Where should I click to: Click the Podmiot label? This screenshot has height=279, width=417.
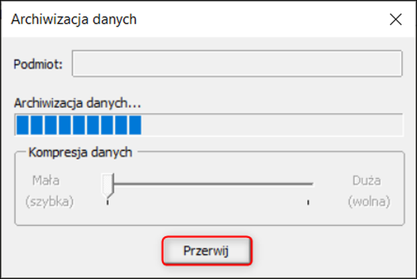pos(38,65)
